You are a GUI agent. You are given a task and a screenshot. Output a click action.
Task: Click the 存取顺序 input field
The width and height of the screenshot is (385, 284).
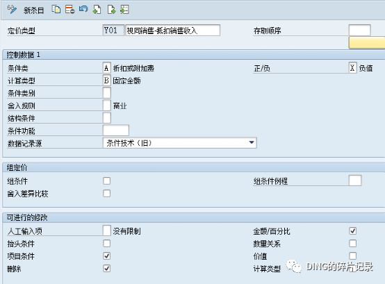360,31
